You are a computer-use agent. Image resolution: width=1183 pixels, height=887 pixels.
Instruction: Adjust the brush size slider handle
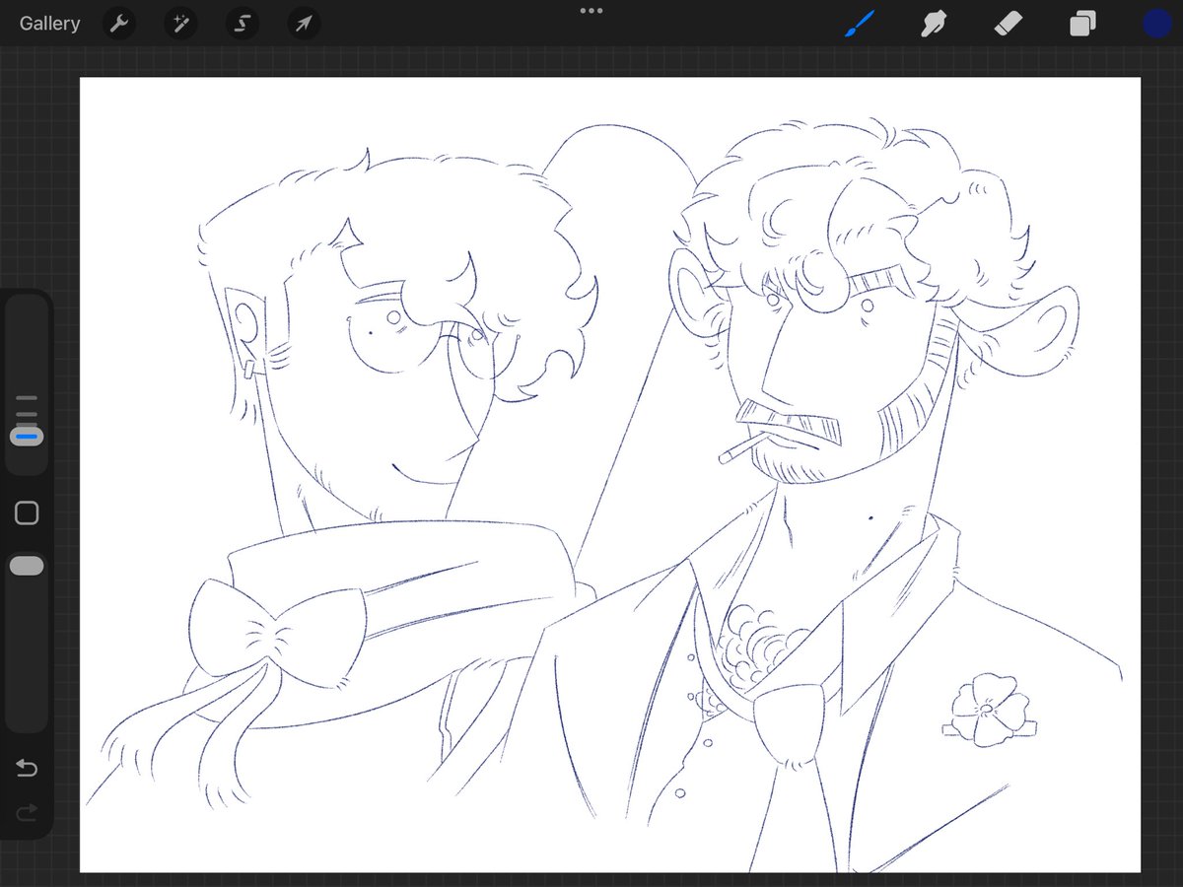click(x=27, y=435)
